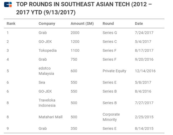Select the Matahari Mall company cell
This screenshot has height=135, width=173.
tap(51, 117)
